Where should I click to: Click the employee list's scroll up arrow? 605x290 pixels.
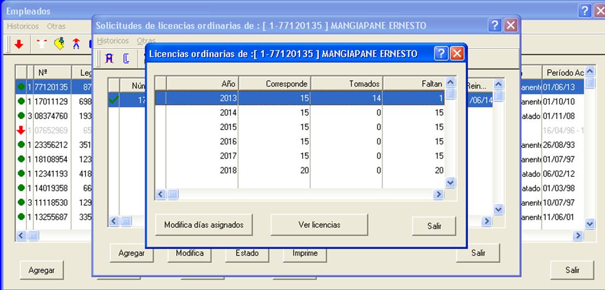click(x=590, y=71)
